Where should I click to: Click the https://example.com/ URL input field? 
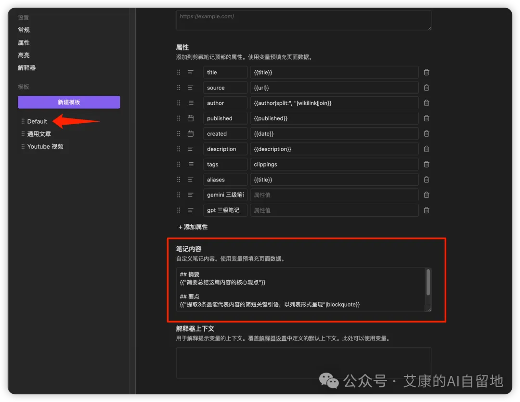[x=303, y=20]
